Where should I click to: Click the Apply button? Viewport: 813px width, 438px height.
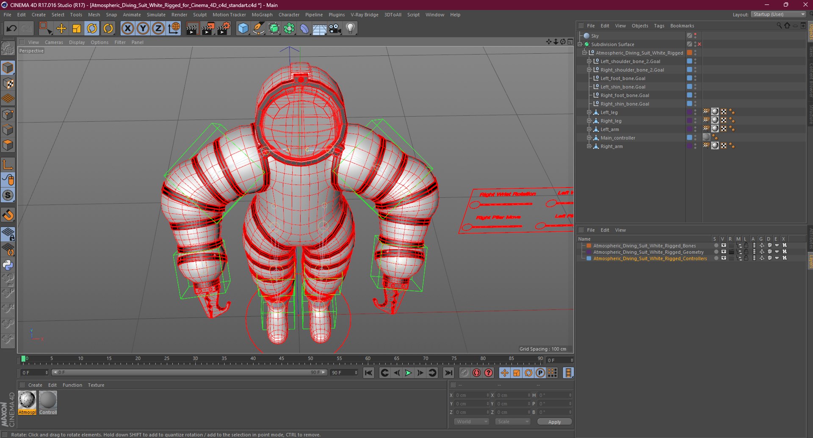click(x=554, y=421)
